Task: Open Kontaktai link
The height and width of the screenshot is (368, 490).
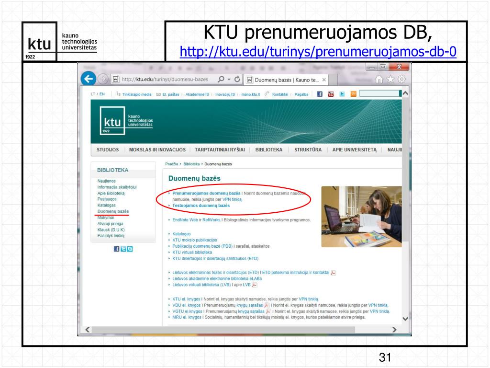Action: 280,94
